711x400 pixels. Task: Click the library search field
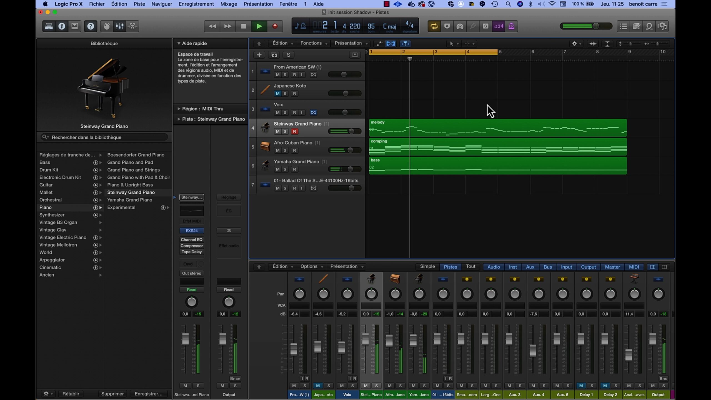click(104, 137)
